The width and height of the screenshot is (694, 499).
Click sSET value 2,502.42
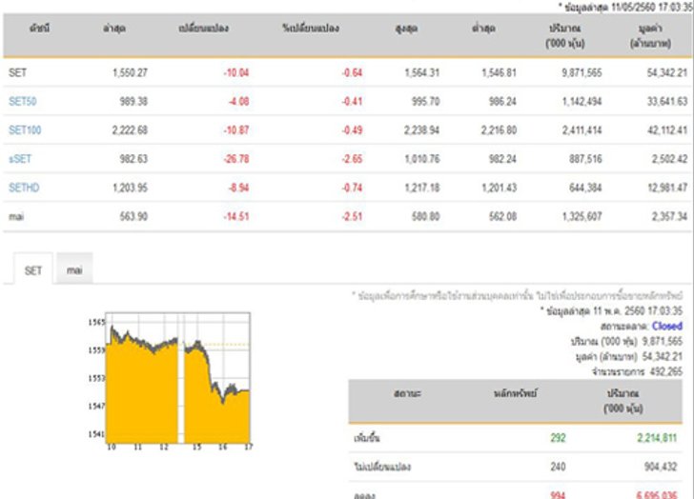tap(669, 159)
